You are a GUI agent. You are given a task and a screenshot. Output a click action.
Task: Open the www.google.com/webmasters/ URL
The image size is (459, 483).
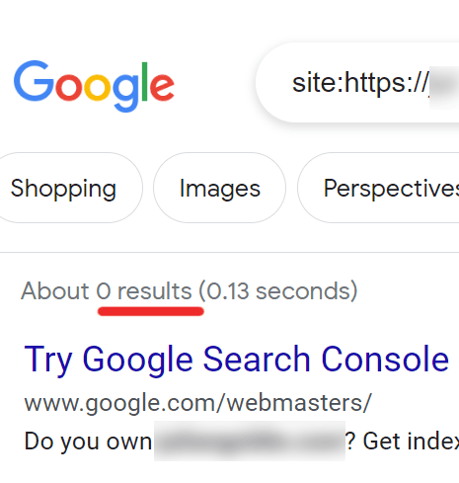click(198, 403)
